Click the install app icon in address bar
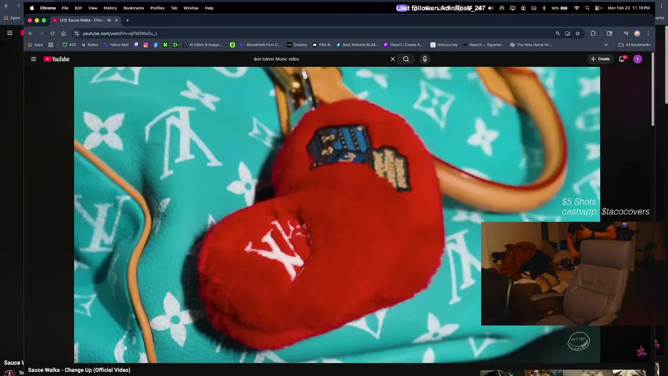 (568, 33)
